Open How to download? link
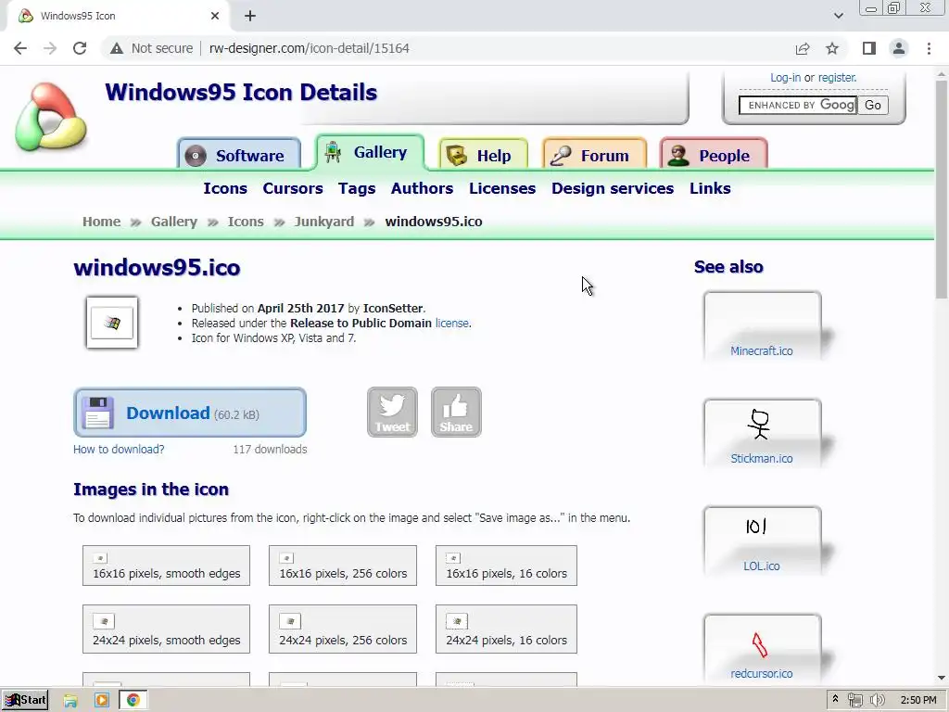 pos(119,450)
